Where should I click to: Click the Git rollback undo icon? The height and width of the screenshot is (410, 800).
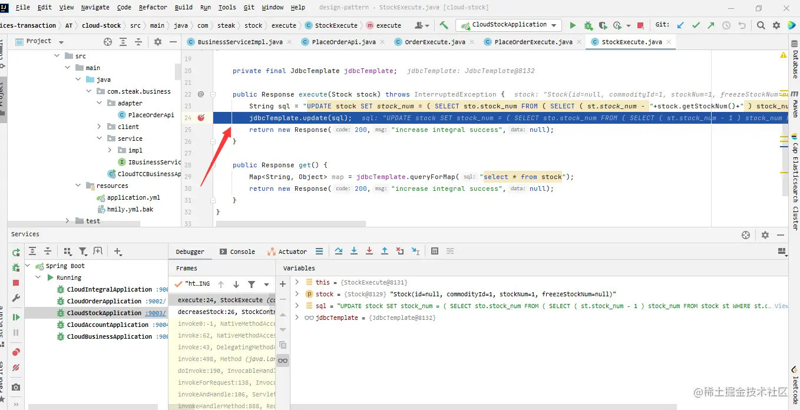[742, 25]
